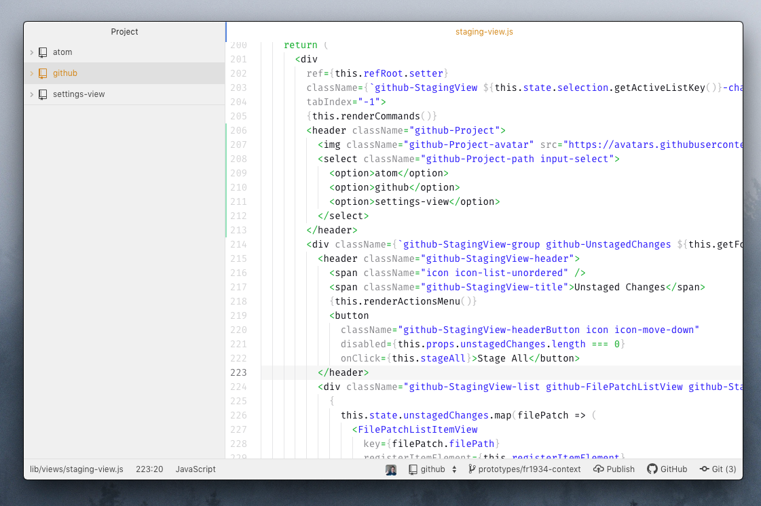Open the Git (3) panel
This screenshot has width=761, height=506.
click(x=718, y=469)
